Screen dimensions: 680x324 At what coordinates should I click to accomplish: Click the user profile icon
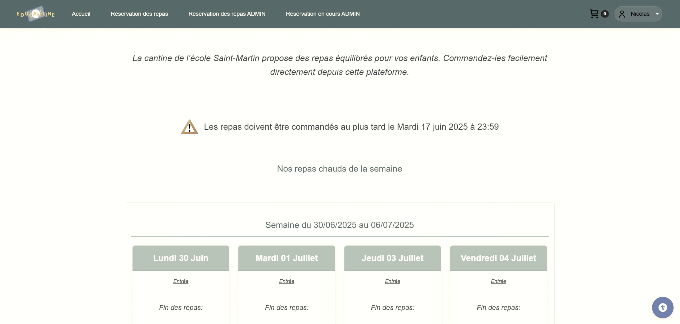point(622,14)
